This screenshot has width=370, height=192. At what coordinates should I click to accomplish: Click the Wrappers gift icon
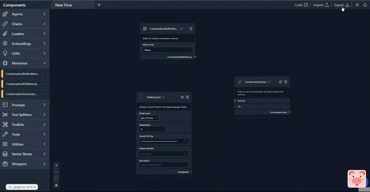(x=5, y=164)
